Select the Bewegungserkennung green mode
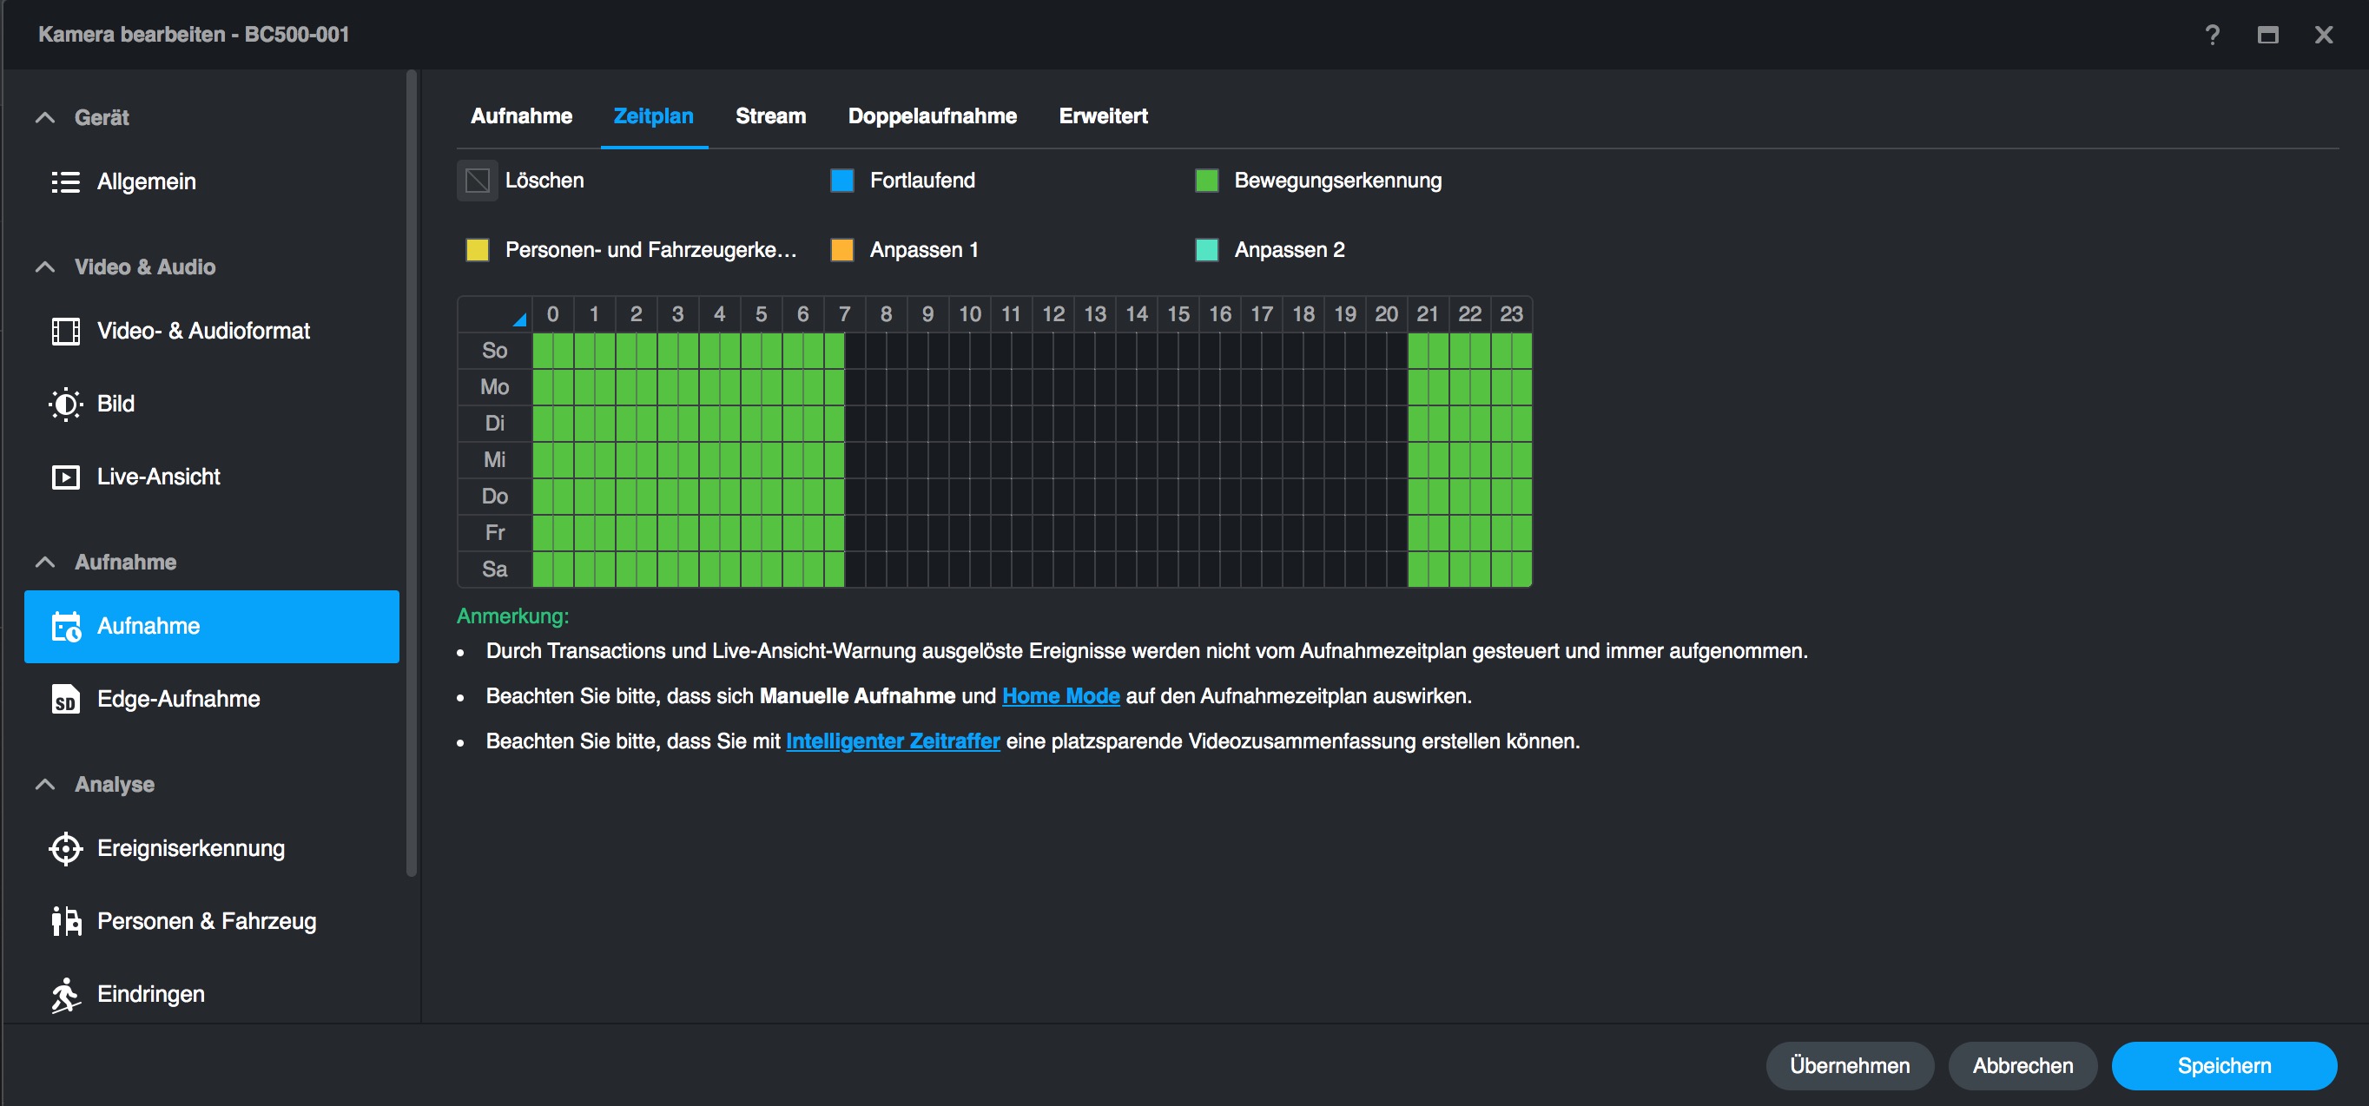This screenshot has width=2369, height=1106. click(1205, 181)
